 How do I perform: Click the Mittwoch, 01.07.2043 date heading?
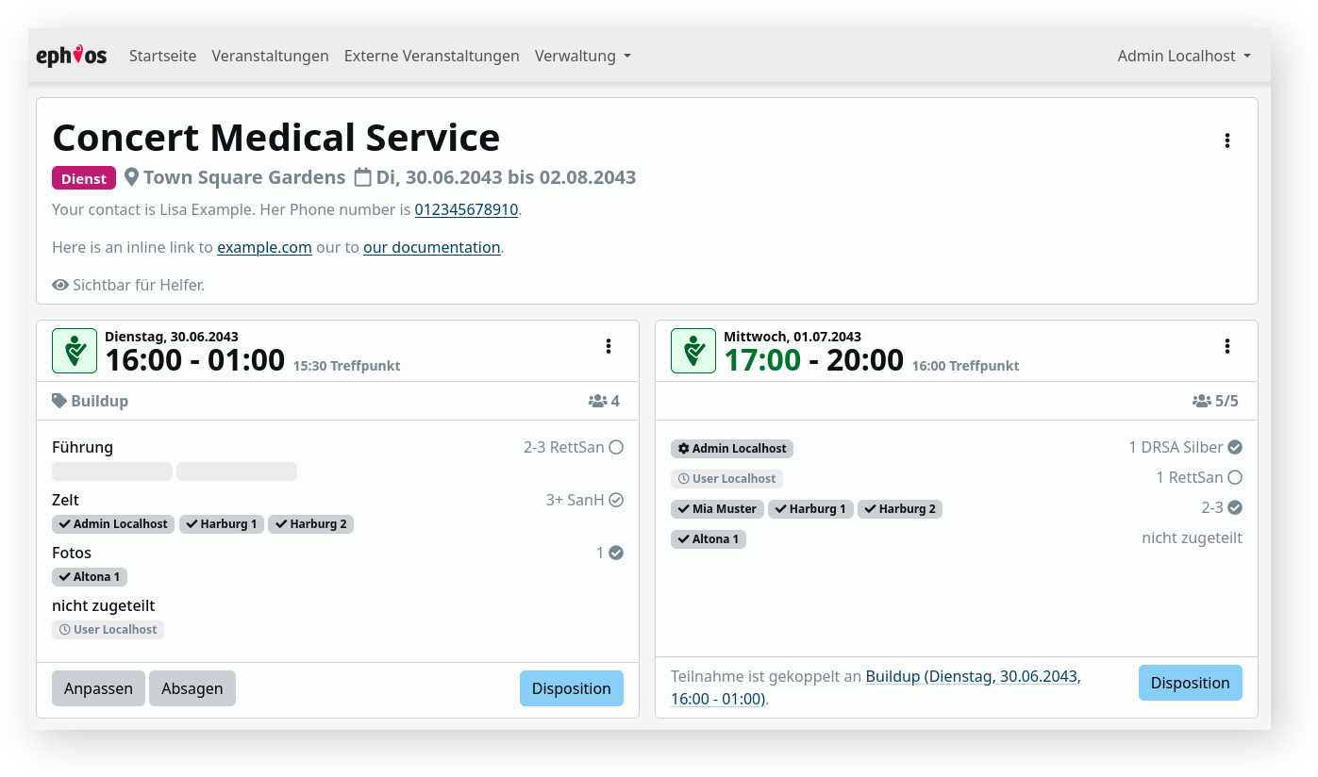point(792,337)
